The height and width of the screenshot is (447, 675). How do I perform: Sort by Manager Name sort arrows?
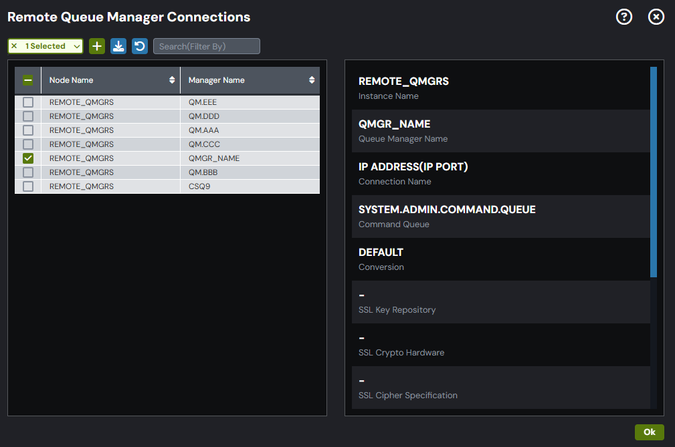(x=312, y=80)
